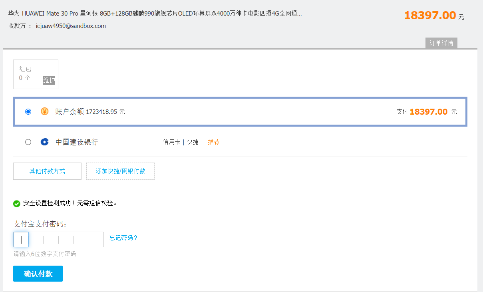The width and height of the screenshot is (483, 292).
Task: Click the gray 维护 badge in red packet box
Action: [x=49, y=80]
